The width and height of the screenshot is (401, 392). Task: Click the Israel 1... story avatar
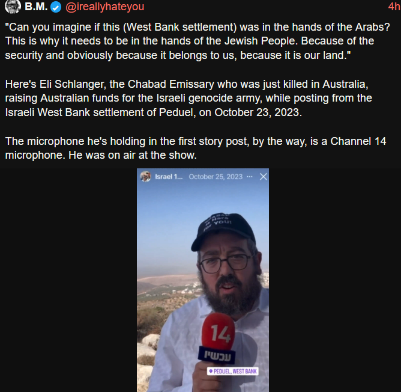point(145,177)
